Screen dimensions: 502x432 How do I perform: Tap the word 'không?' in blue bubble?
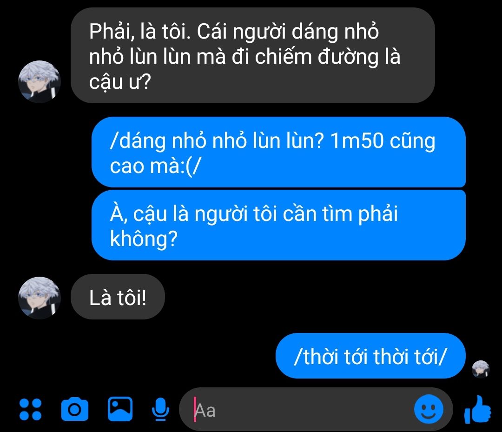click(x=144, y=239)
